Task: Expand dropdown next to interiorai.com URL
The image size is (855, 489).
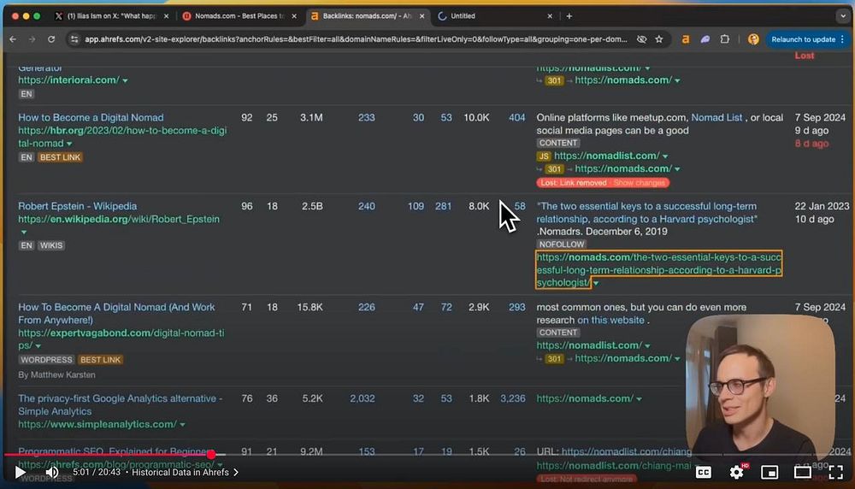Action: click(x=125, y=80)
